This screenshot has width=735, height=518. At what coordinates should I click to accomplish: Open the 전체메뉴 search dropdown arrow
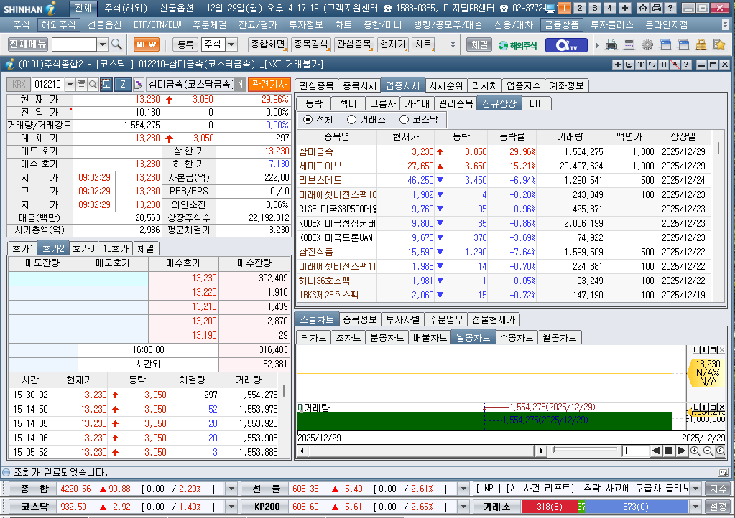pos(103,44)
